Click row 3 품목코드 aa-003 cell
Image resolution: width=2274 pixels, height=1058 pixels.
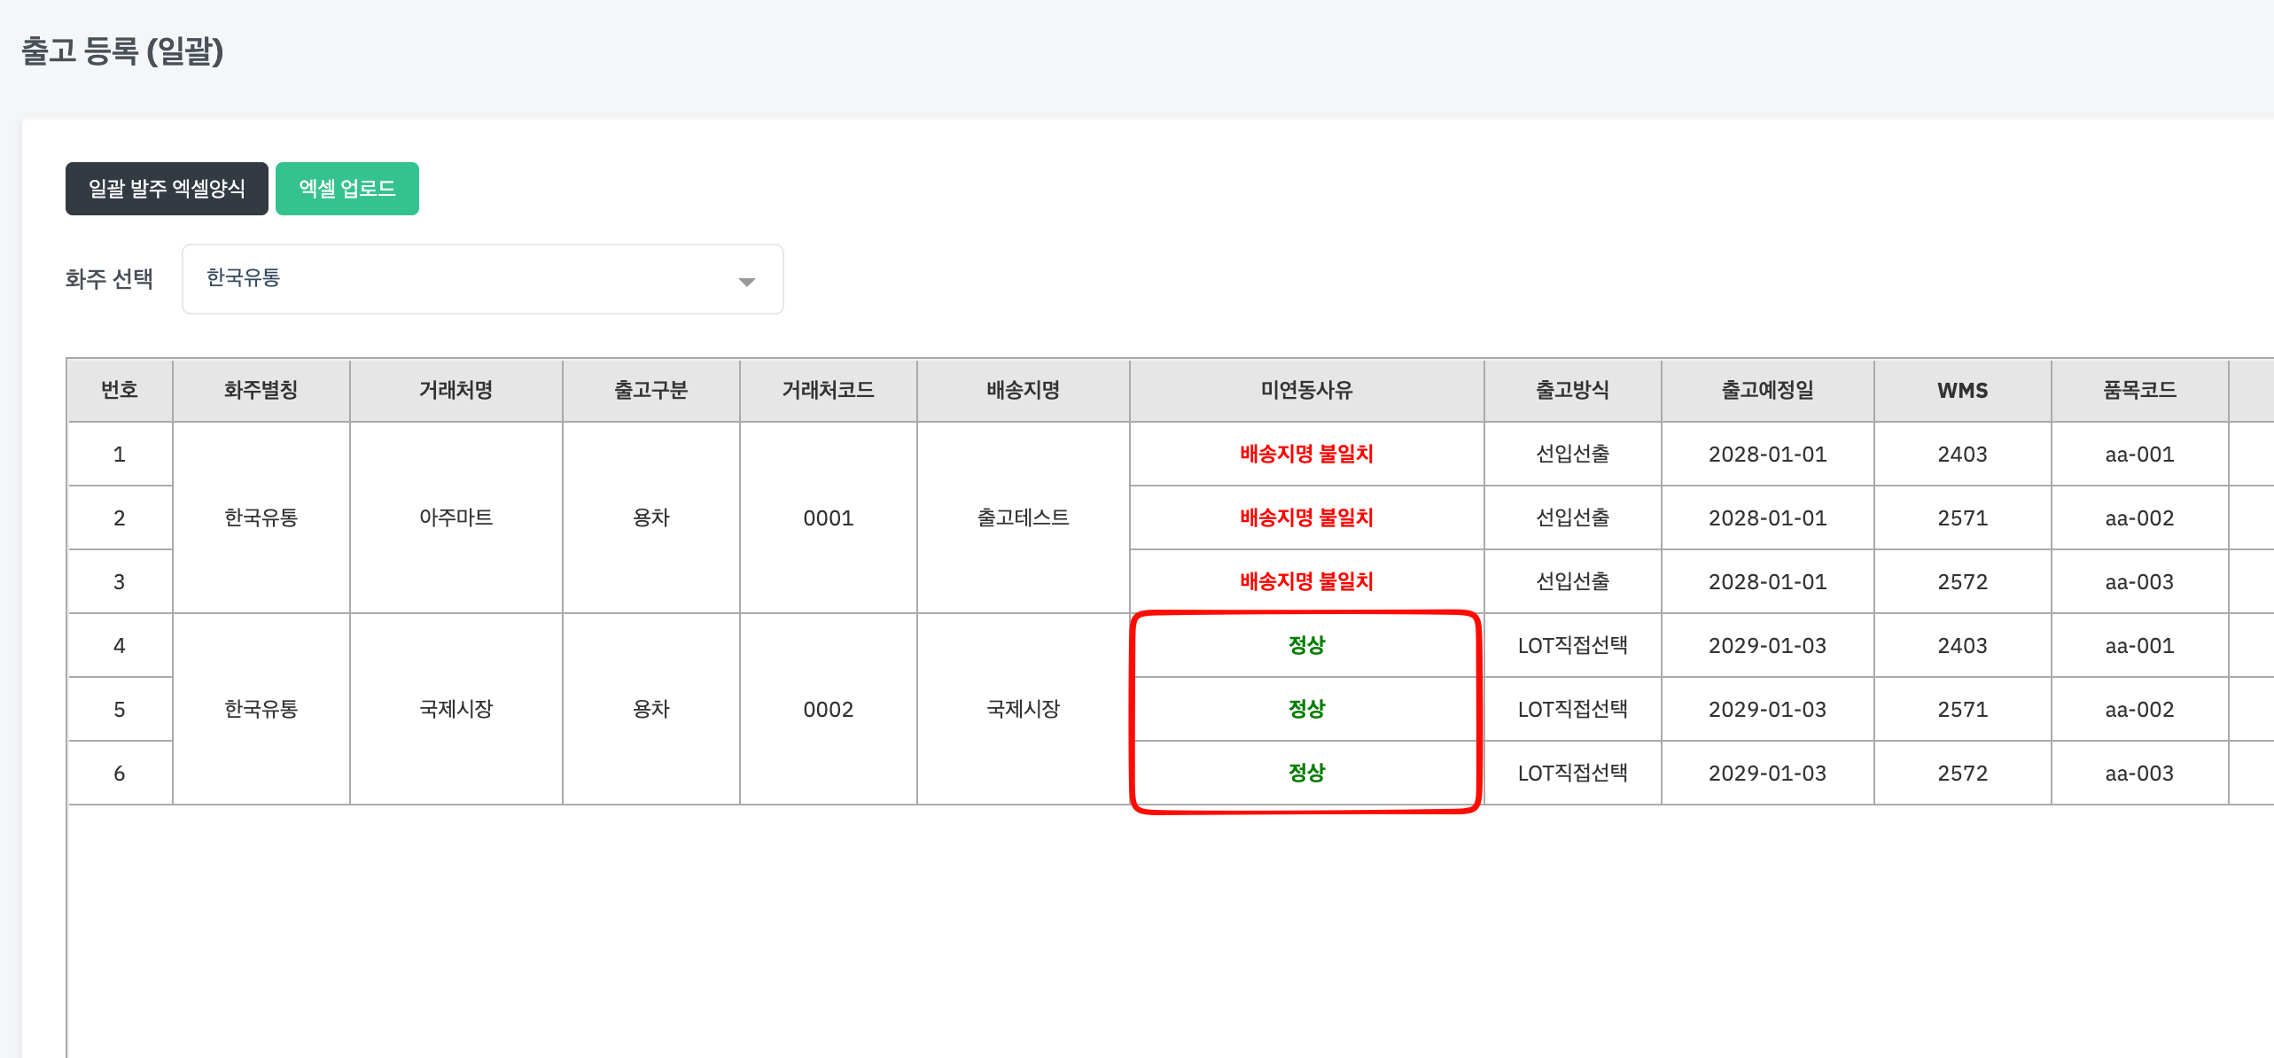click(2138, 581)
